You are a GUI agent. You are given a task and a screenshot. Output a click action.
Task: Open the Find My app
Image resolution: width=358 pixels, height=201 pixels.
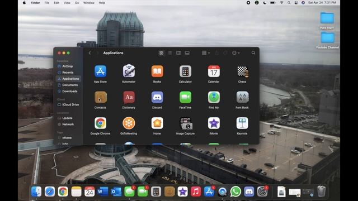point(214,97)
